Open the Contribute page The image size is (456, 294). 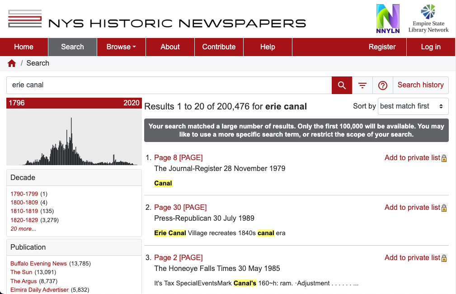[x=219, y=47]
